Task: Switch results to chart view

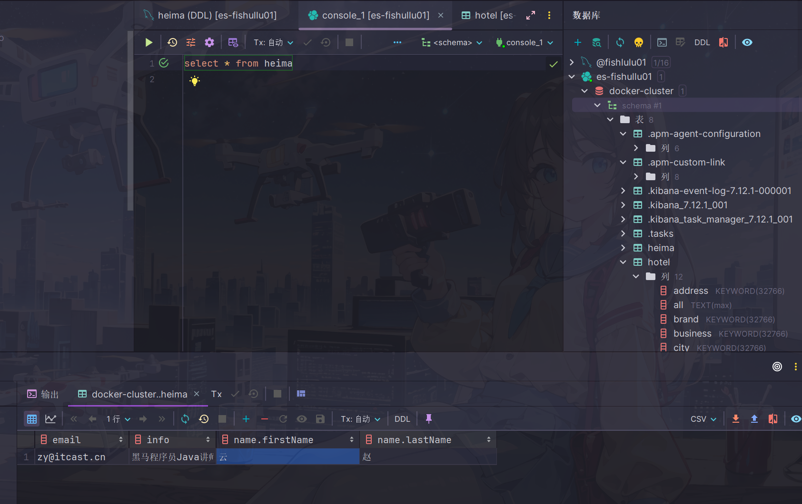Action: (50, 419)
